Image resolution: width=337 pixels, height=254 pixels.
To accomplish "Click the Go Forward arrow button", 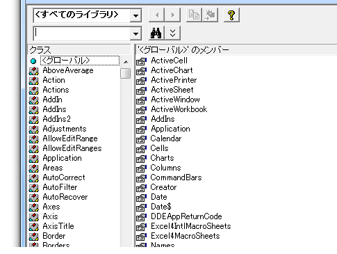I will point(172,15).
